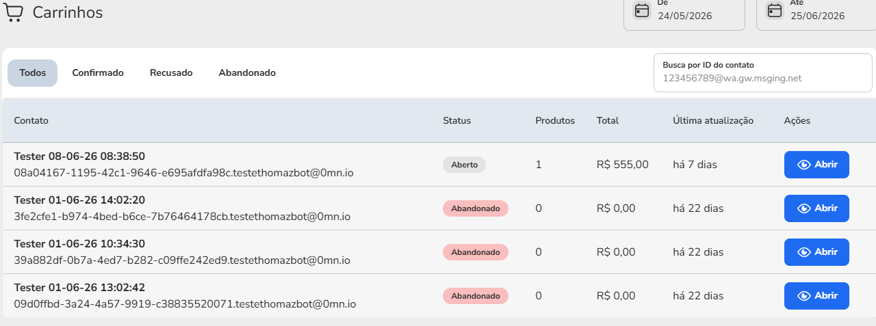Click the contact name Tester 01-06-26 14:02:20
This screenshot has height=326, width=876.
79,200
